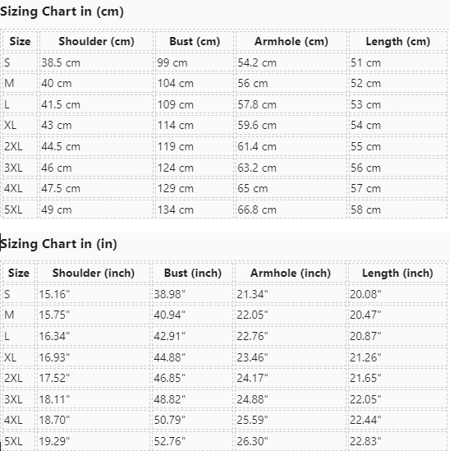This screenshot has width=449, height=451.
Task: Click the 57.8 cm armhole cell
Action: pos(291,104)
